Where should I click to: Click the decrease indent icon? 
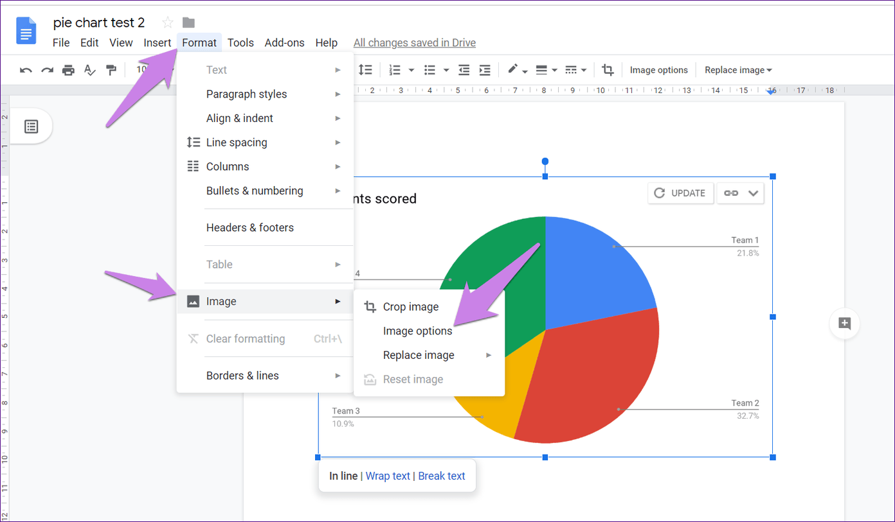pos(464,70)
